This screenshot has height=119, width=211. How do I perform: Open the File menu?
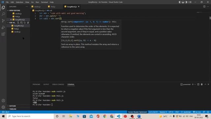(x=7, y=2)
